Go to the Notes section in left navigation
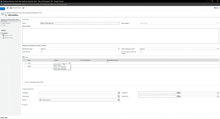This screenshot has width=220, height=119. tap(4, 25)
